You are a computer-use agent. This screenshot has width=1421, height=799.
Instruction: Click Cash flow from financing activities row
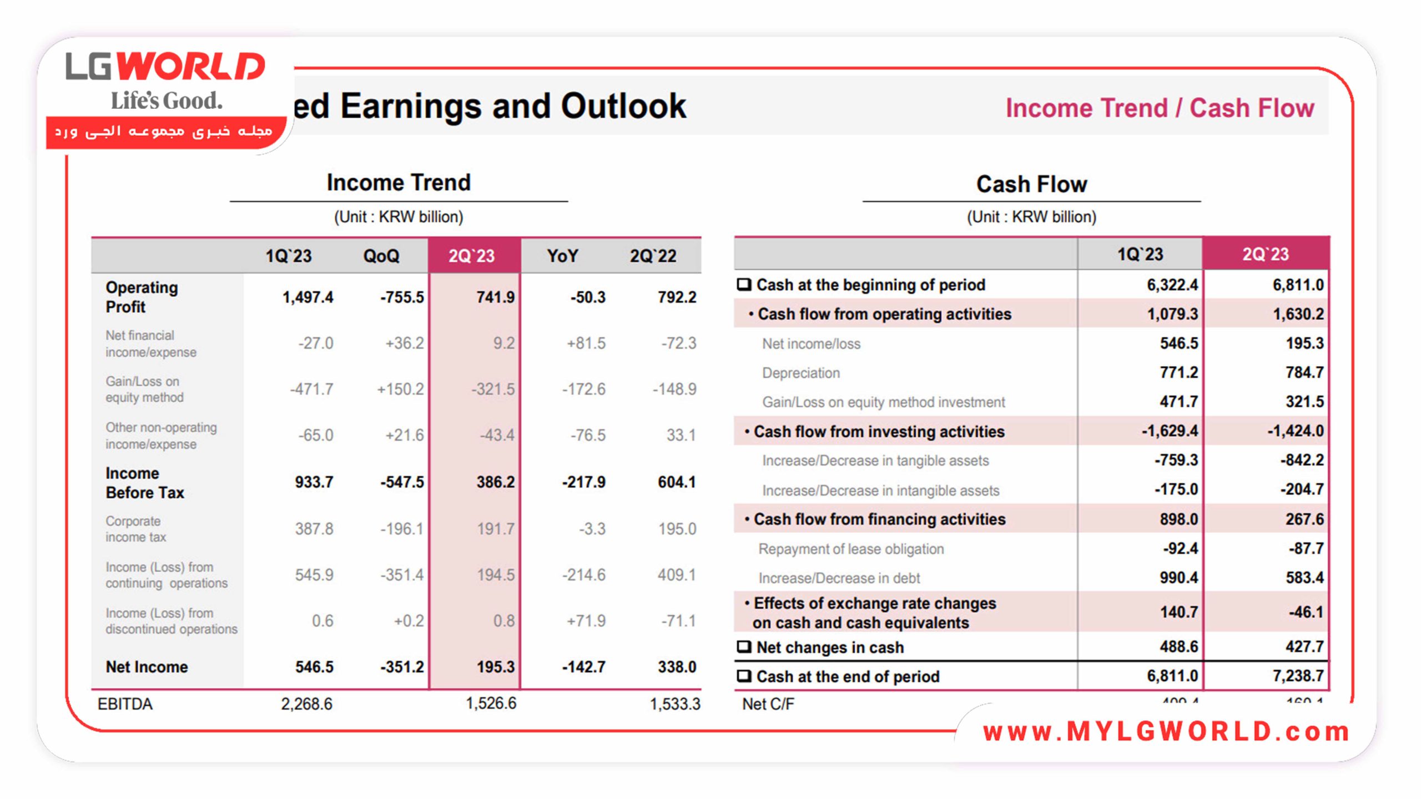click(879, 519)
